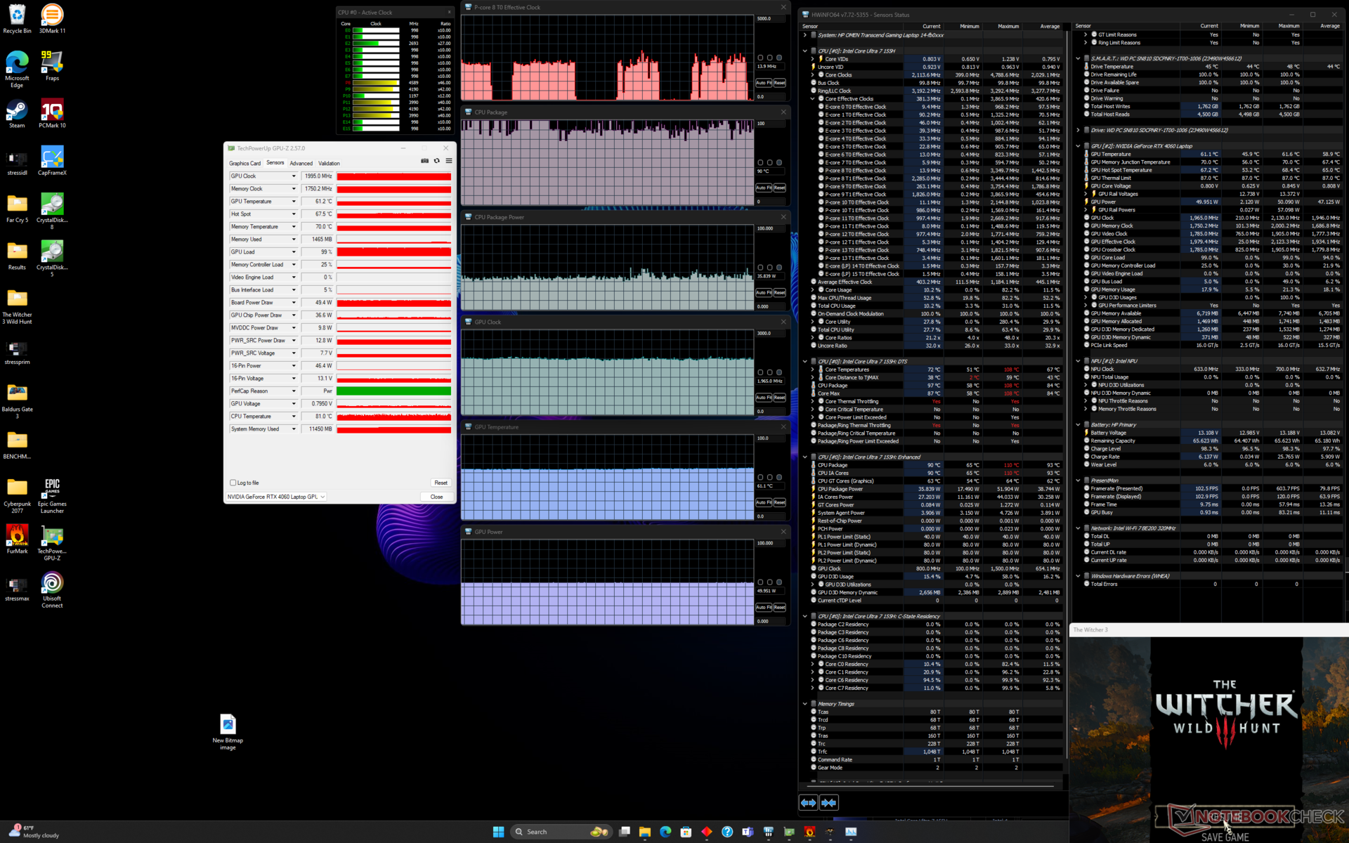Open the GPU-Z hamburger menu icon
This screenshot has width=1349, height=843.
449,161
